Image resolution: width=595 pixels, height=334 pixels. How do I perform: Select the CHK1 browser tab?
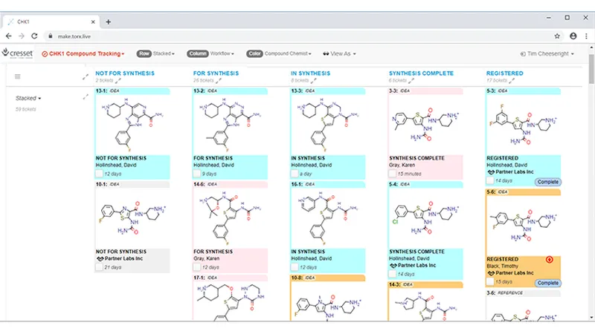tap(51, 22)
